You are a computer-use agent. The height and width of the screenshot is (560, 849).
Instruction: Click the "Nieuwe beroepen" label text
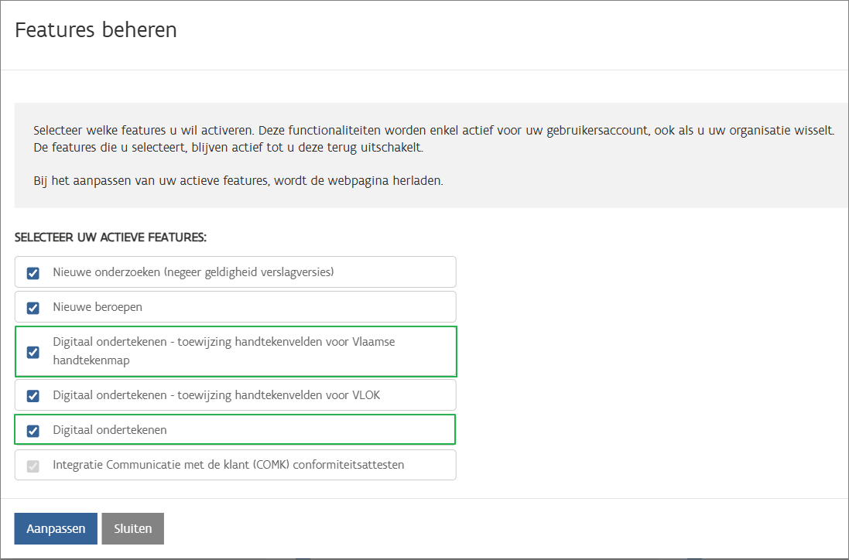[x=98, y=307]
